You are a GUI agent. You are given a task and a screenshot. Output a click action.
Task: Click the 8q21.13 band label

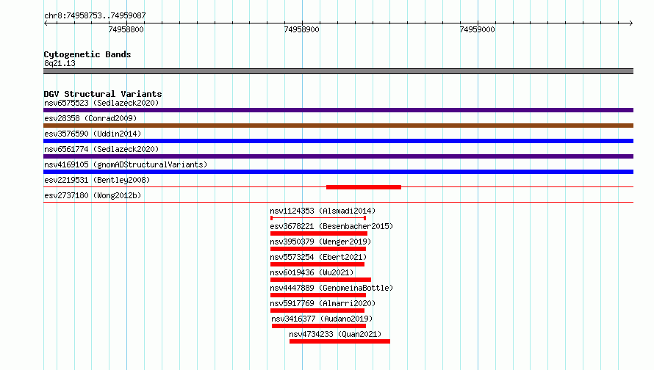tap(60, 63)
